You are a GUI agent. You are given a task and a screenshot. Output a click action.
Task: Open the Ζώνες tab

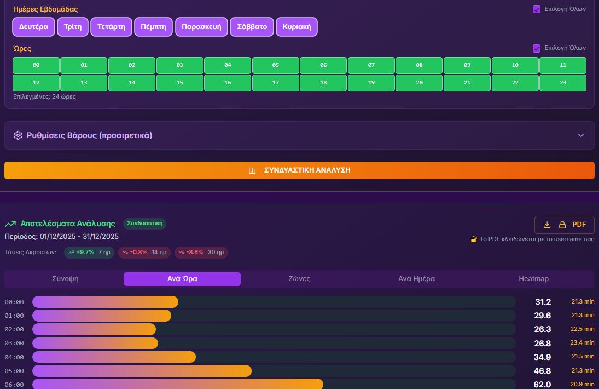(x=299, y=279)
